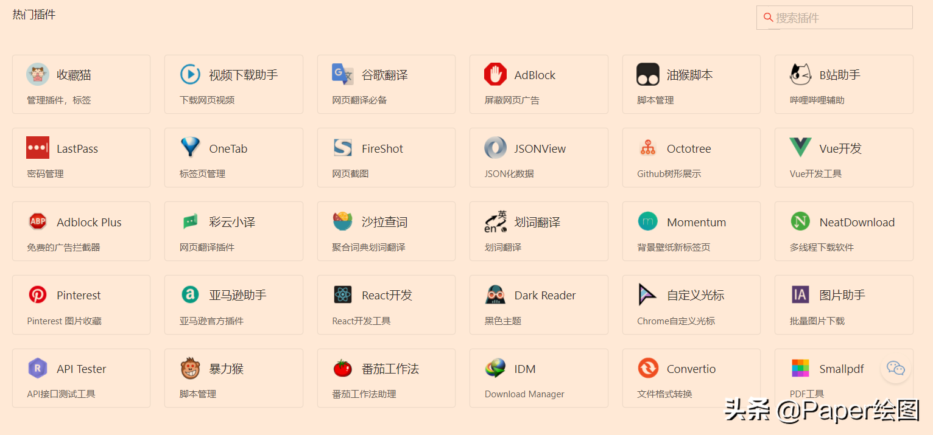Viewport: 933px width, 435px height.
Task: Click the 暴力猴 monkey face icon
Action: coord(191,369)
